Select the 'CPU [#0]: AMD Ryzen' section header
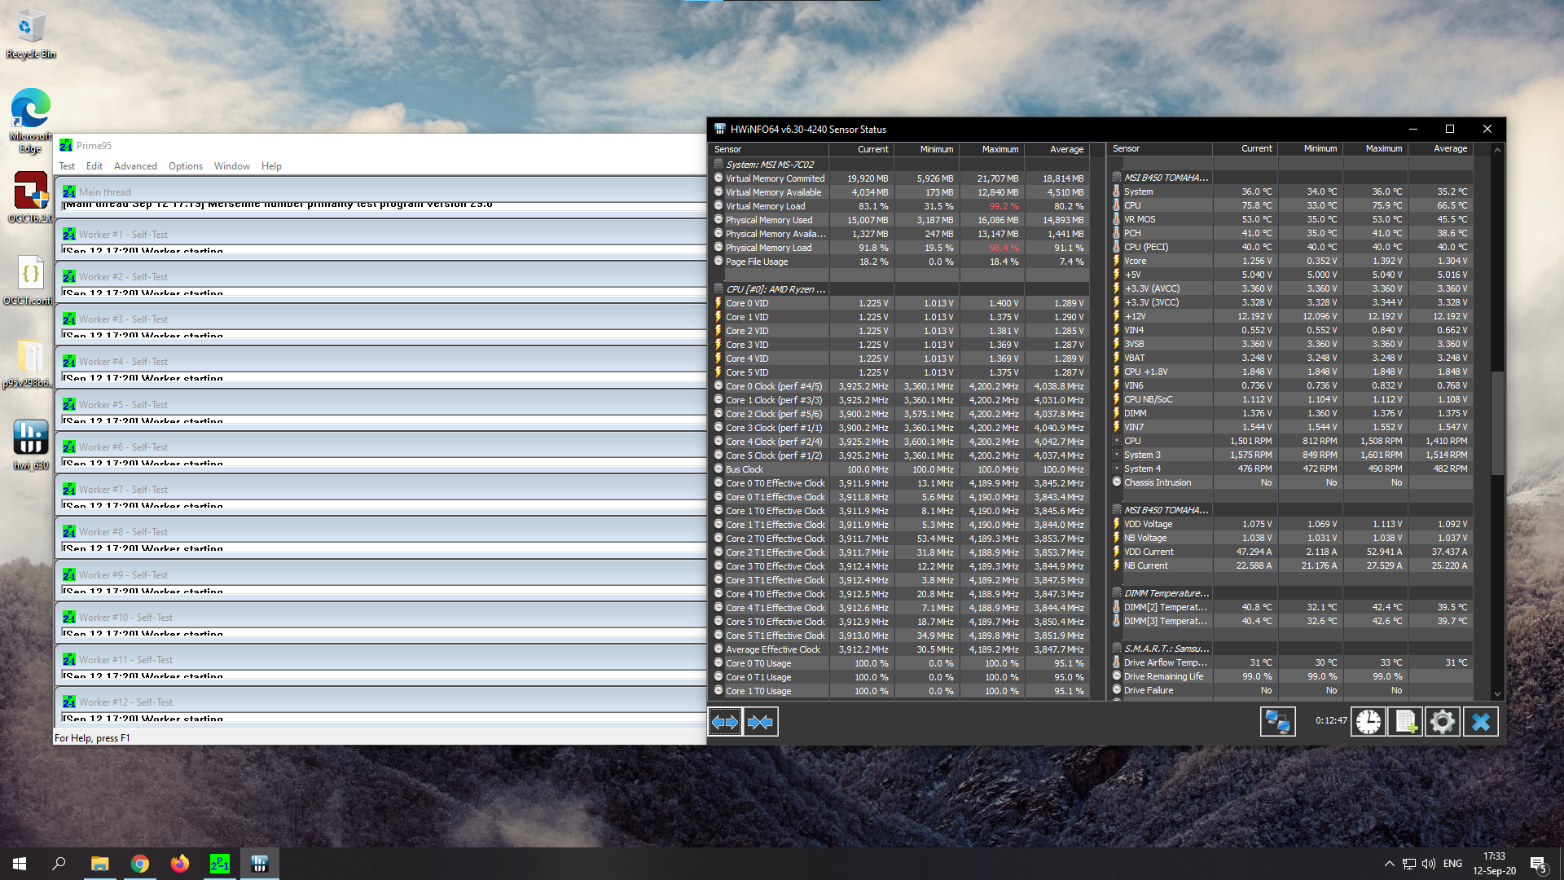Viewport: 1564px width, 880px height. tap(899, 289)
